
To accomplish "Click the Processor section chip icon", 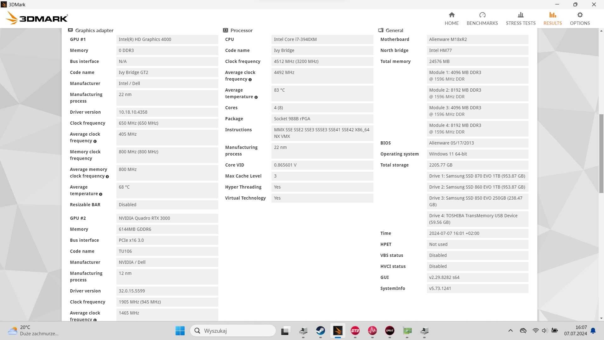I will coord(225,30).
